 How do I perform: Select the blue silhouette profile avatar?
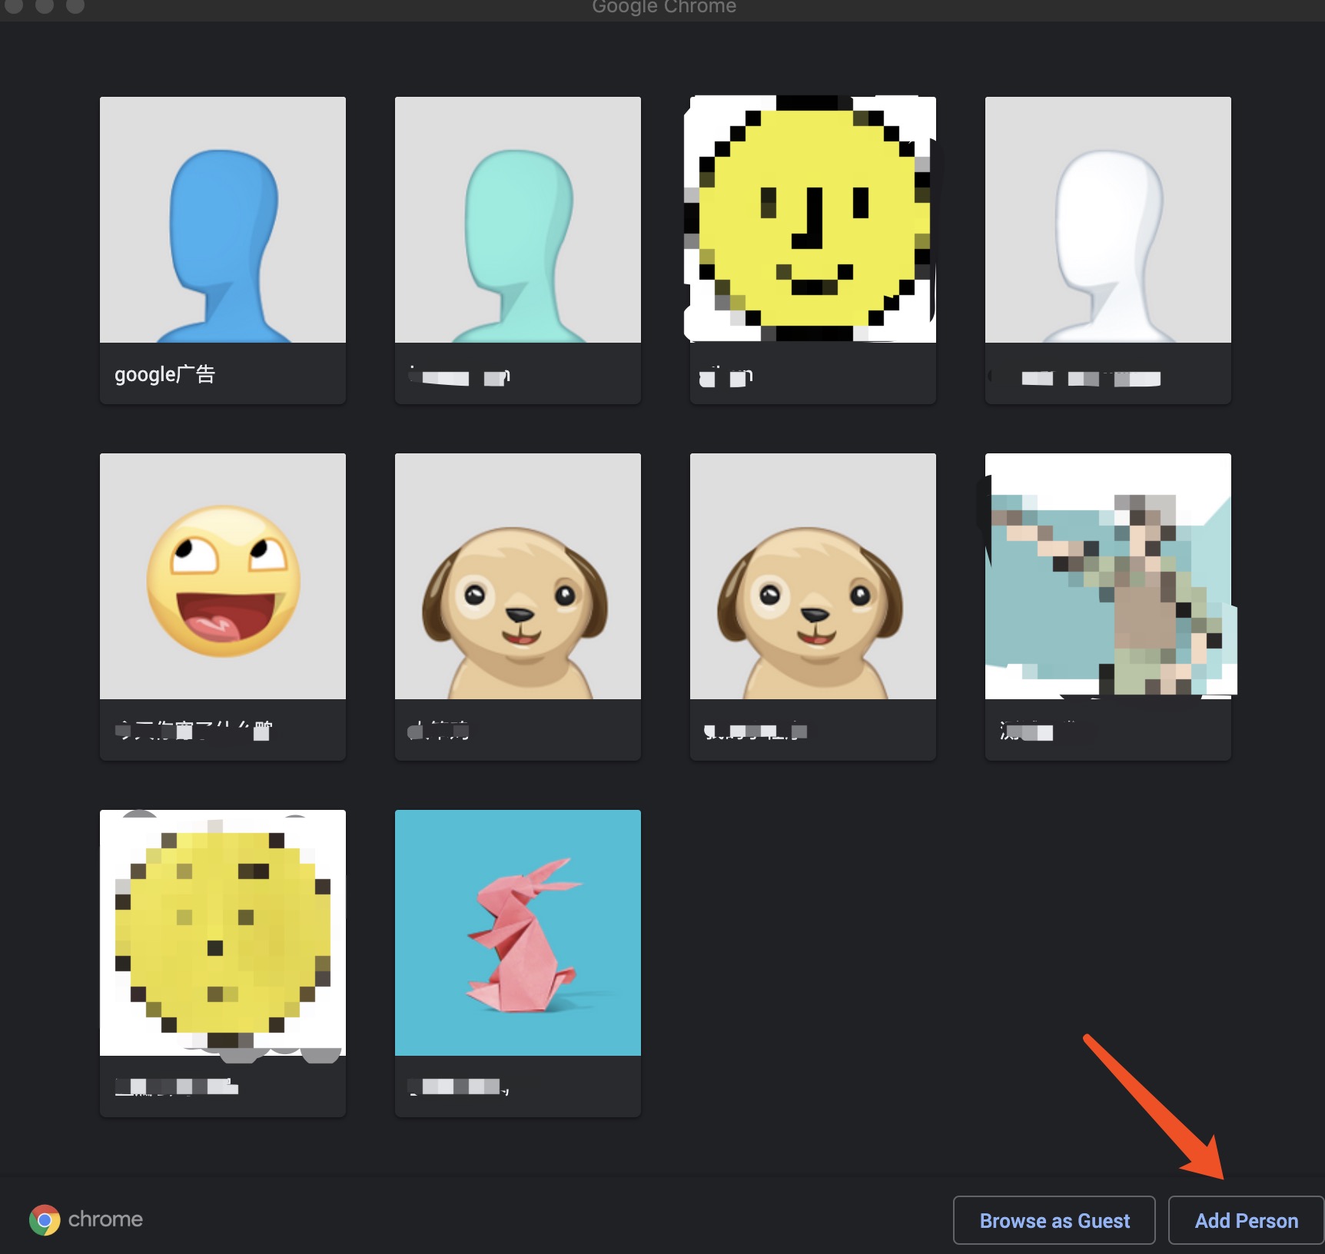223,220
